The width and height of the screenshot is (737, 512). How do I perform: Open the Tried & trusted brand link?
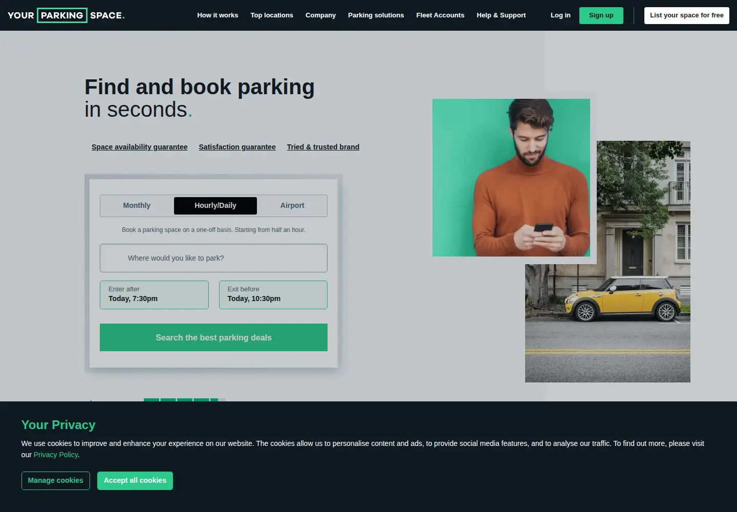[323, 147]
